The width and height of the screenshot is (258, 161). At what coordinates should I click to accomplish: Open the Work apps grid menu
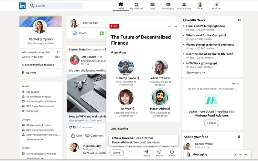(x=216, y=6)
